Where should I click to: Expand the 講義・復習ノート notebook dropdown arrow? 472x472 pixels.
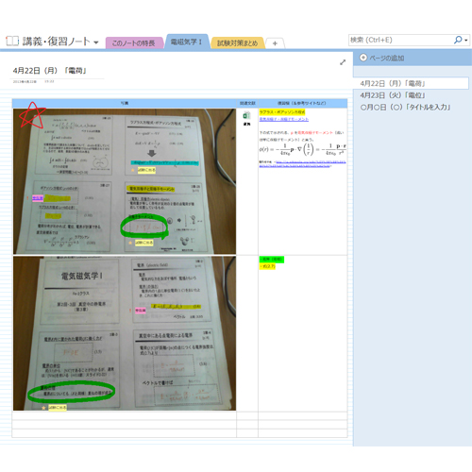96,42
